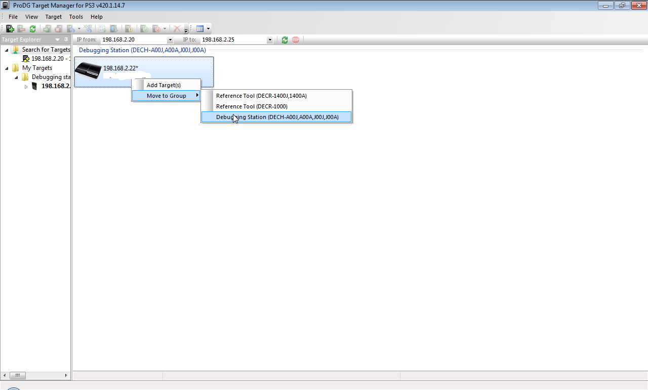This screenshot has height=390, width=648.
Task: Choose Reference Tool (DECR-1400J,1400A) group
Action: [x=276, y=96]
